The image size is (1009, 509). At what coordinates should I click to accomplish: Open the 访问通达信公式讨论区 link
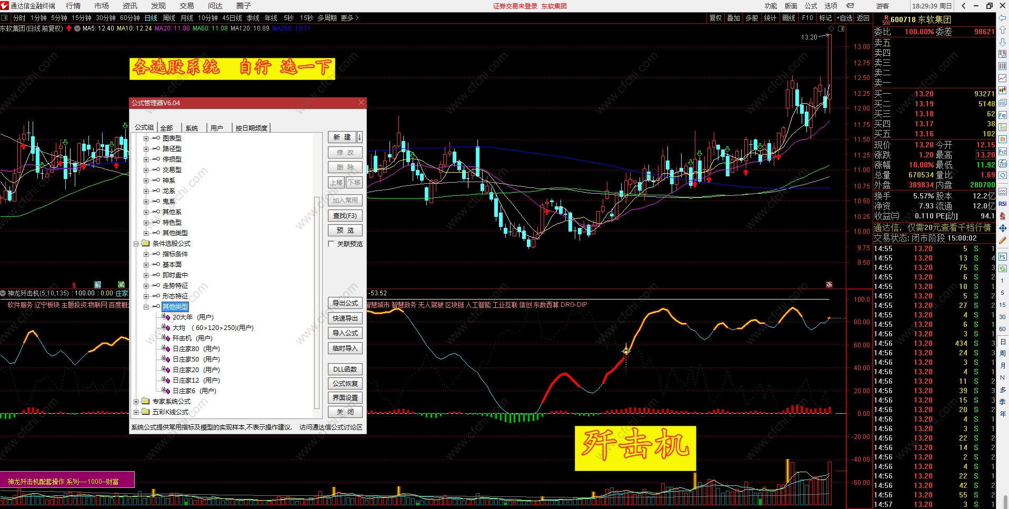click(x=331, y=427)
